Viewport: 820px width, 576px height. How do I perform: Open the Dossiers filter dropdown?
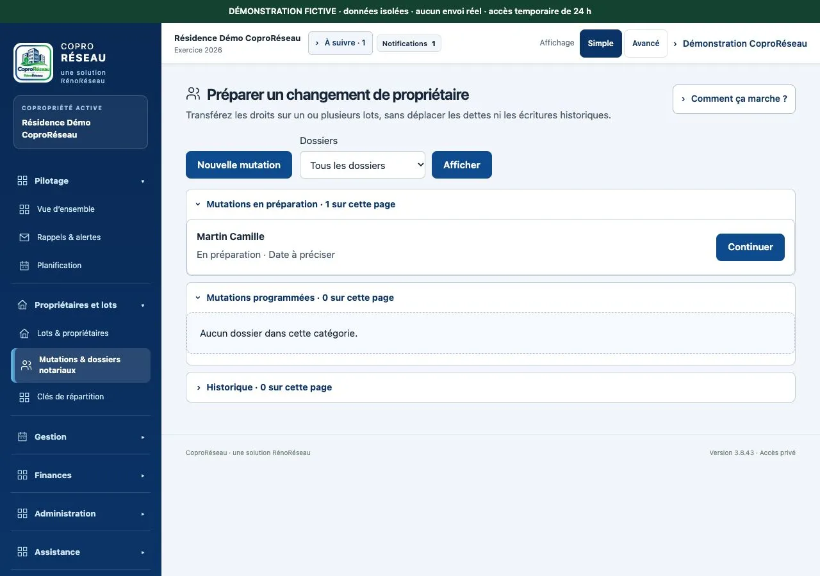(x=363, y=165)
